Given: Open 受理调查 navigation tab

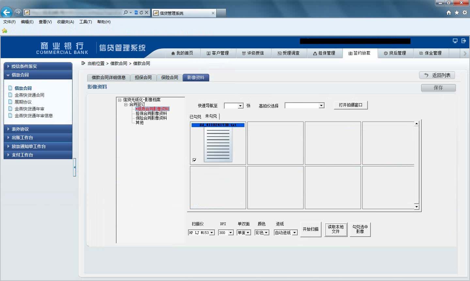Looking at the screenshot, I should pos(289,53).
